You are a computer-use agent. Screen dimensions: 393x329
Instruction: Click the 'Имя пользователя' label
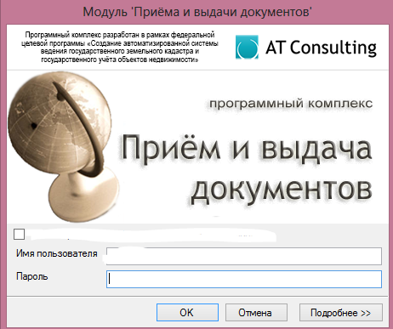tap(57, 253)
